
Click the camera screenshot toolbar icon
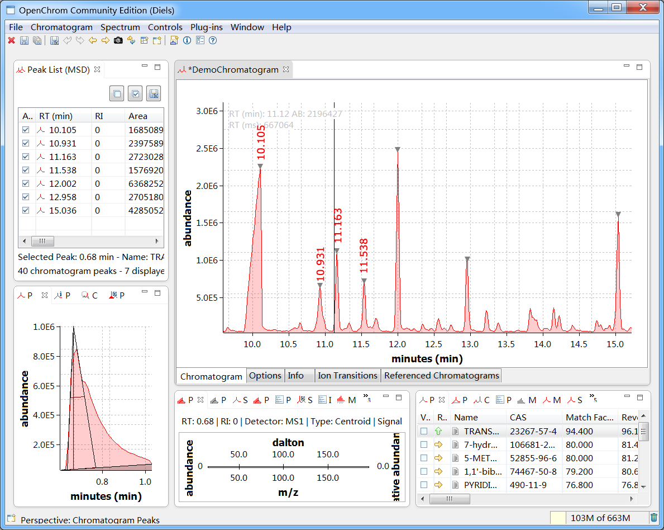(118, 40)
